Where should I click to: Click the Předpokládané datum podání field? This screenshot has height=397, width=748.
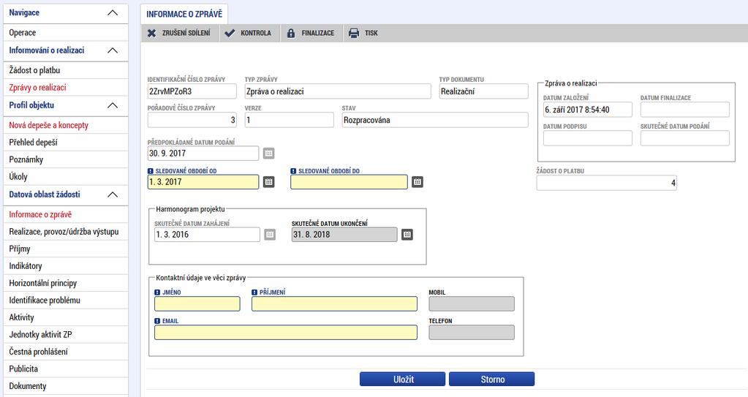[x=203, y=153]
